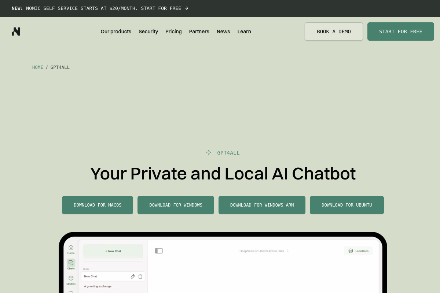The height and width of the screenshot is (293, 440).
Task: Select the 'New Chat' conversation row
Action: [113, 277]
